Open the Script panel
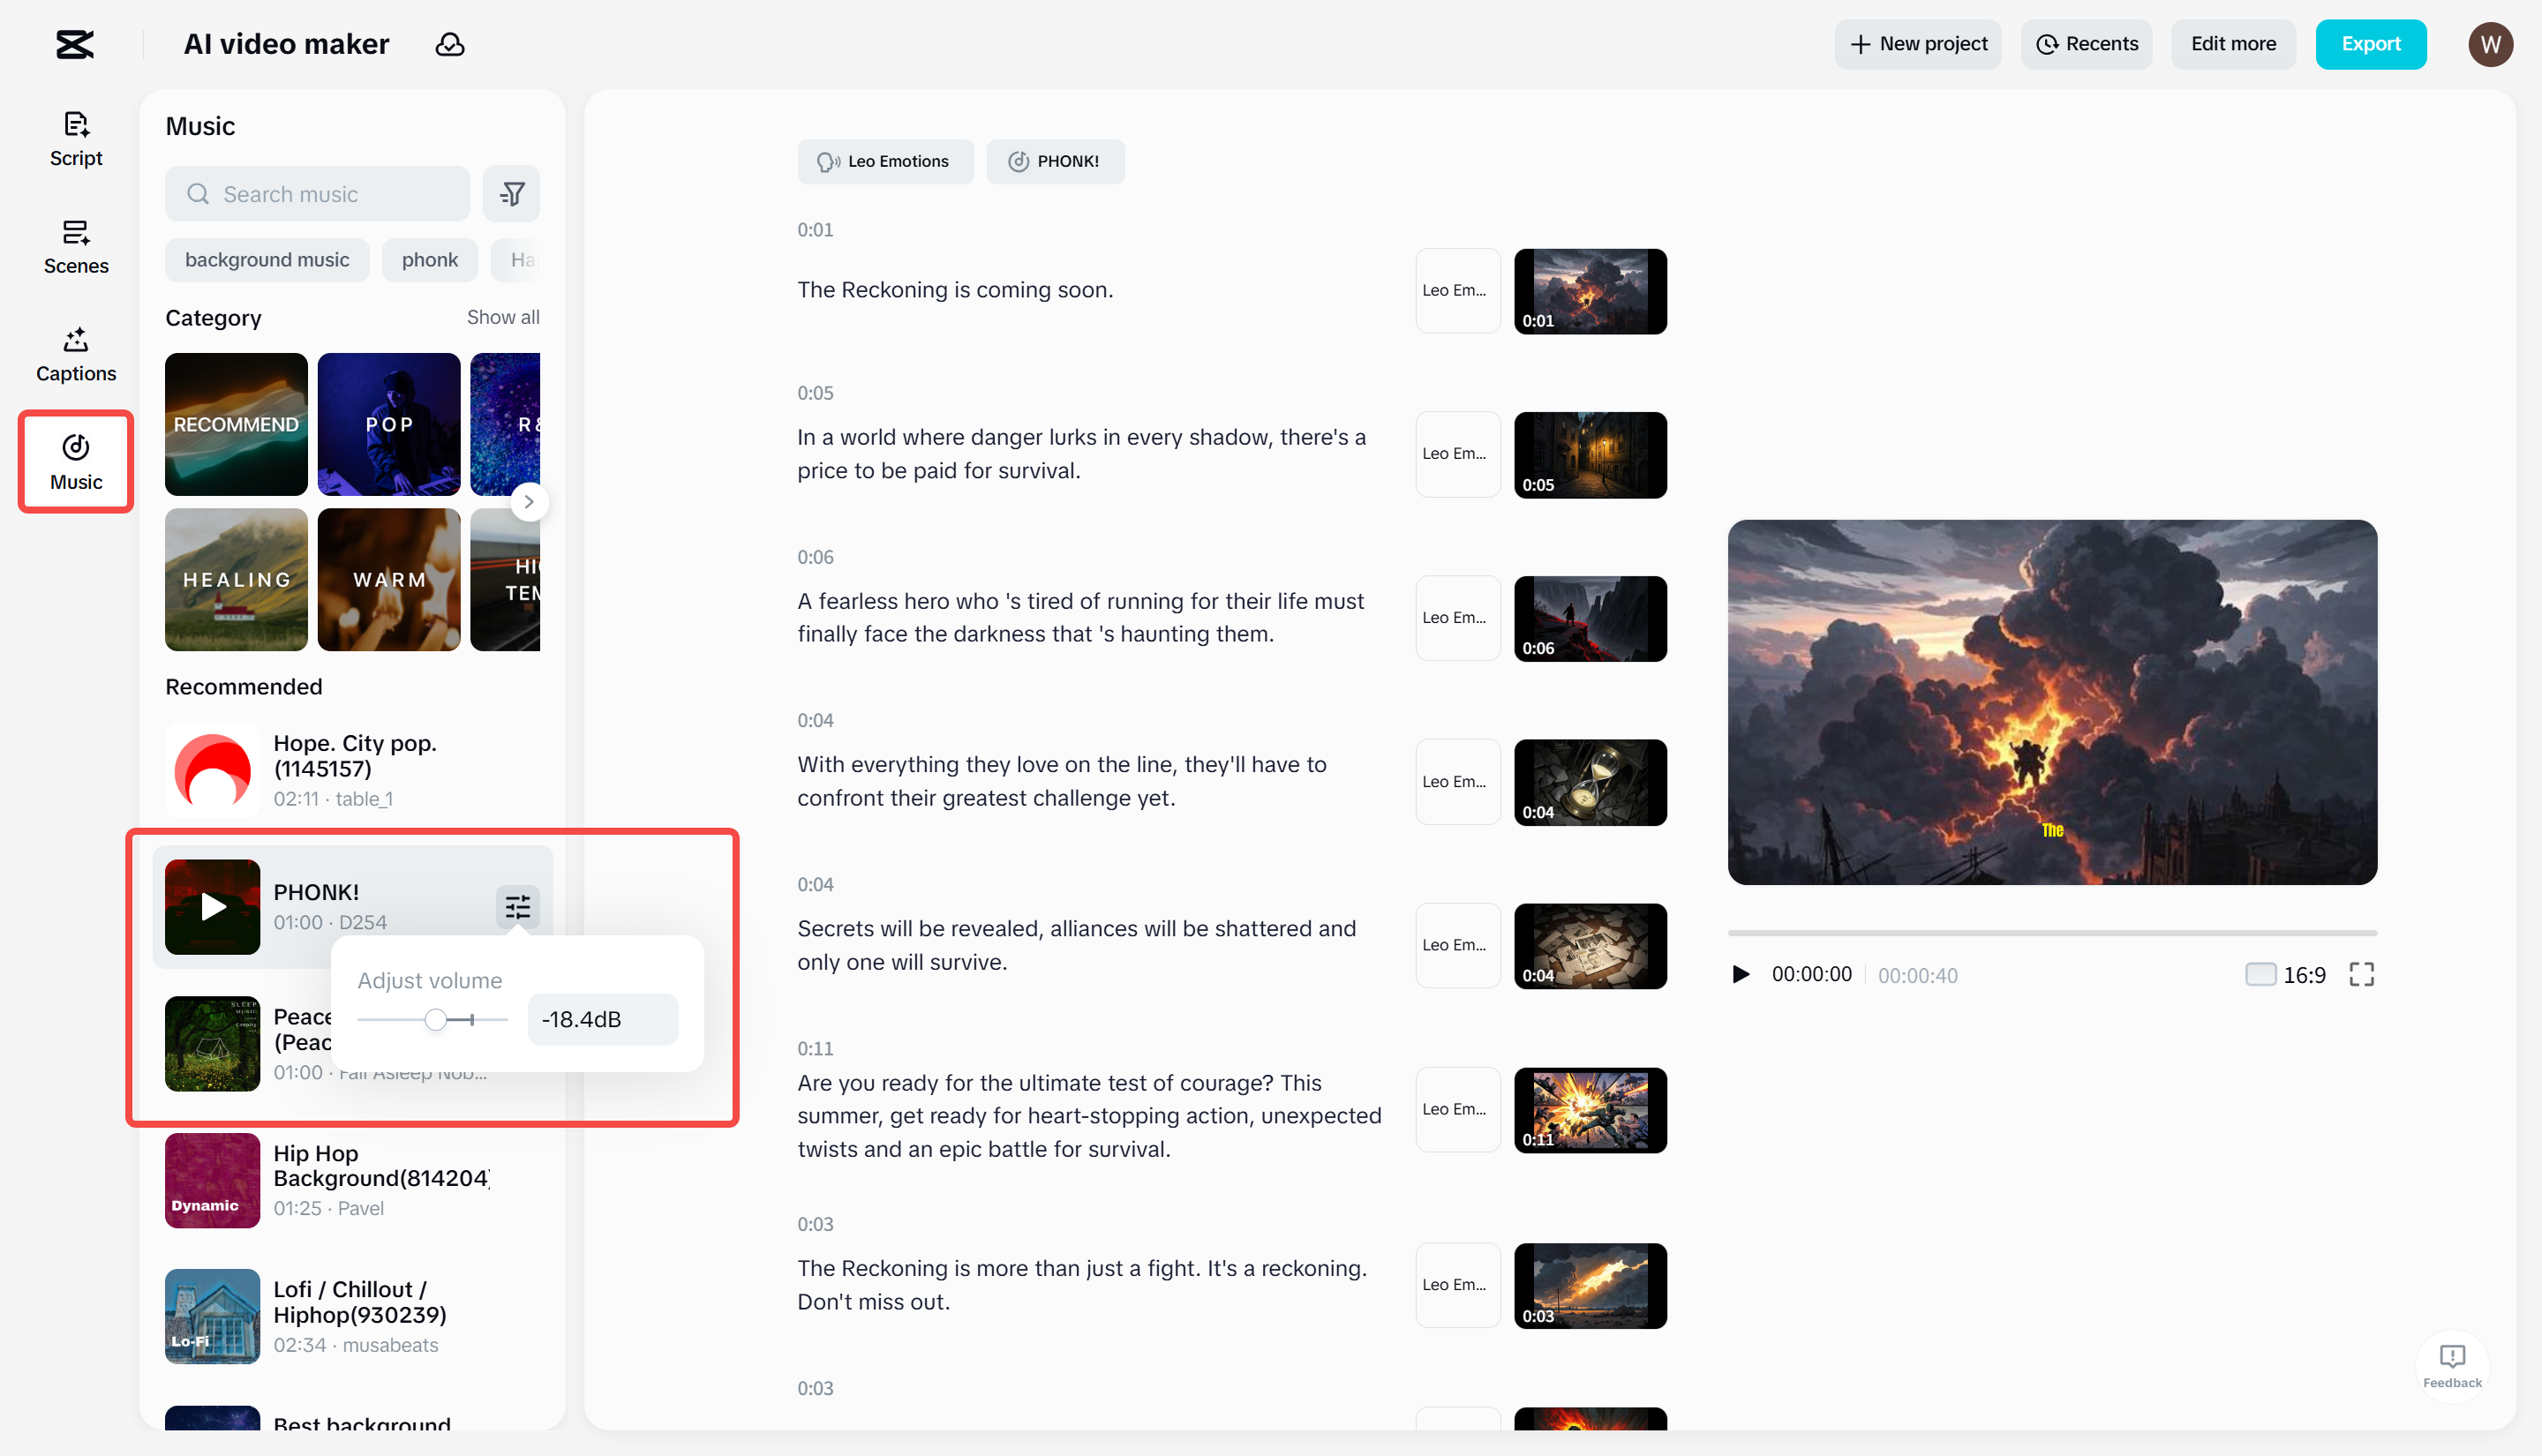 pos(75,139)
